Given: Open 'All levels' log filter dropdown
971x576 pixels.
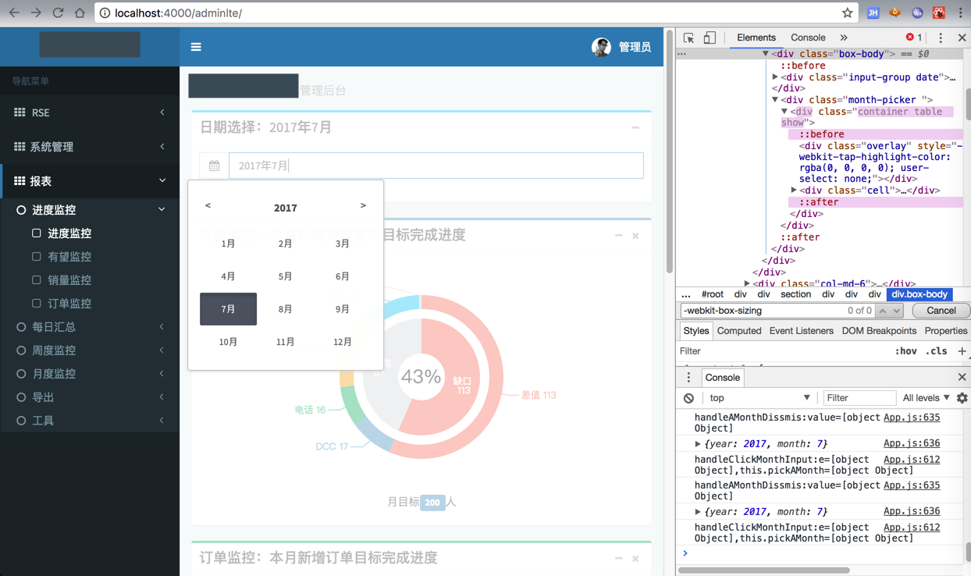Looking at the screenshot, I should (927, 398).
